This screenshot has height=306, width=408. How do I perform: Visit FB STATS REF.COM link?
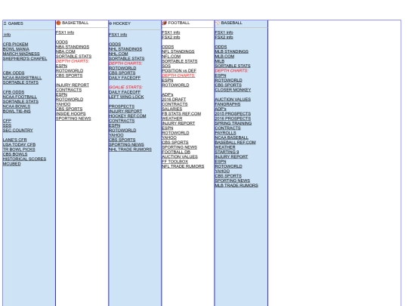tap(181, 113)
